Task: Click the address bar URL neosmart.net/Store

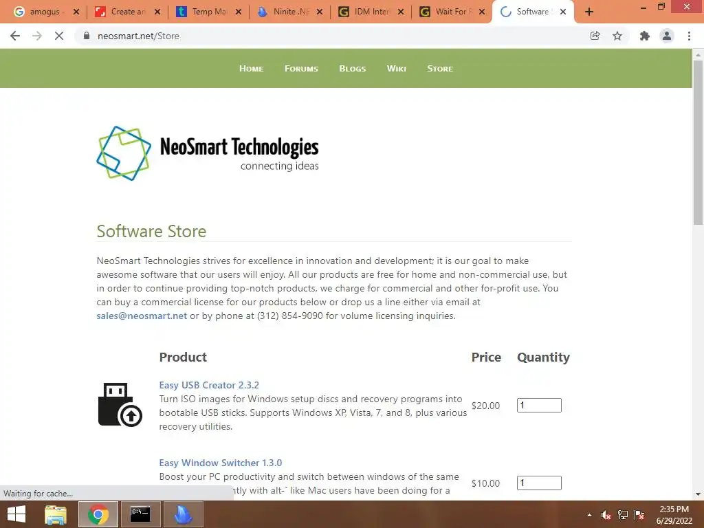Action: point(138,36)
